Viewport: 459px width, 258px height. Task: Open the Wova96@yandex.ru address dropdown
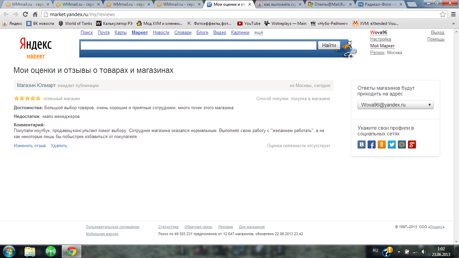[x=395, y=105]
